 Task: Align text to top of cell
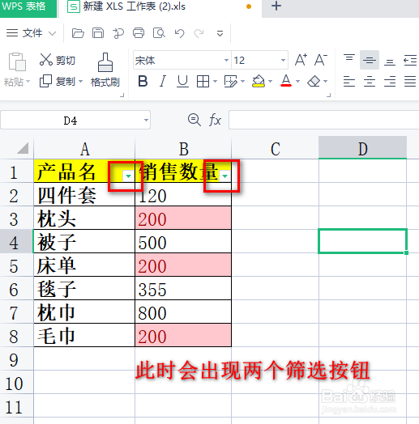click(349, 57)
